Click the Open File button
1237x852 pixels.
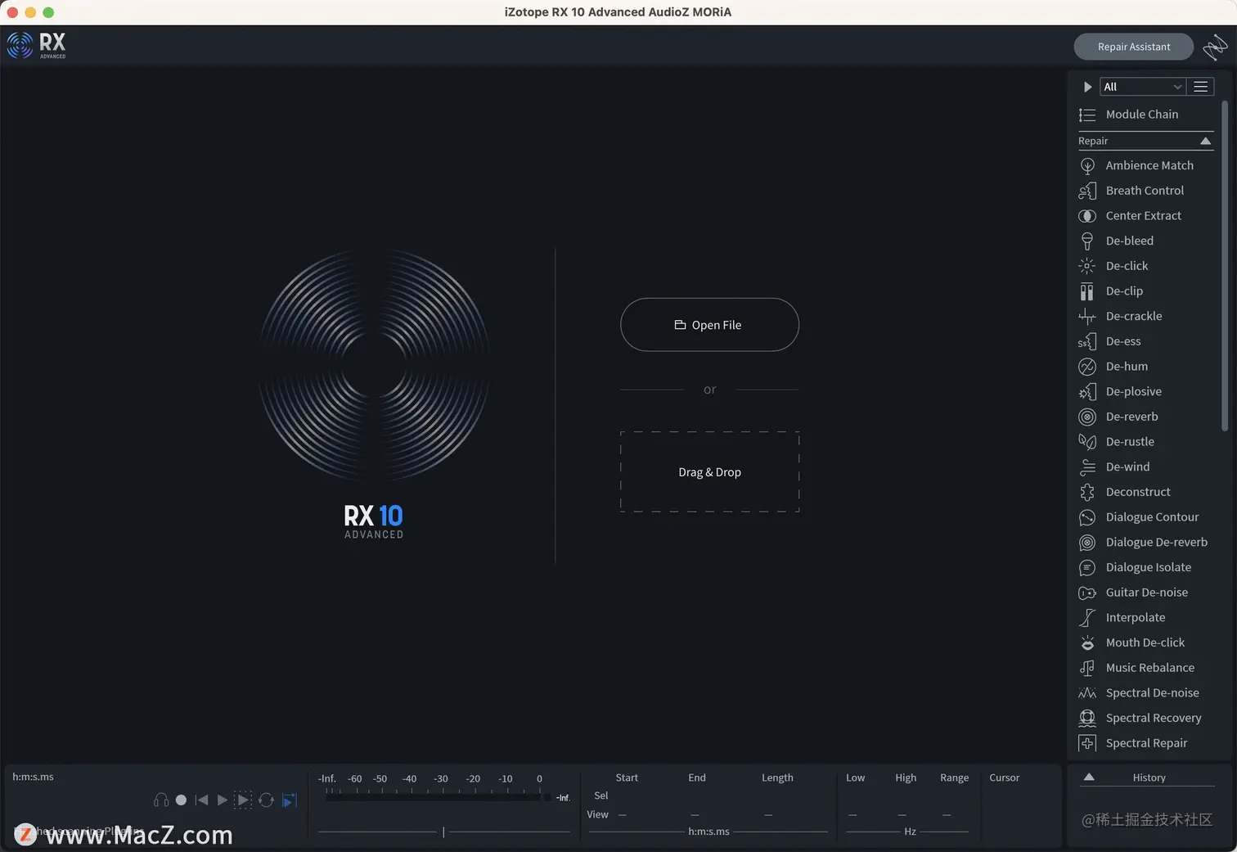tap(709, 325)
